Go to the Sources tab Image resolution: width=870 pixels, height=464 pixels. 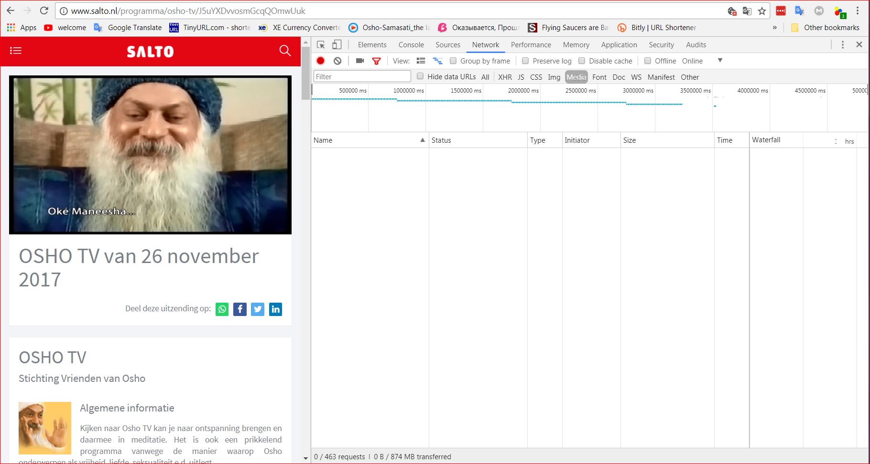448,45
